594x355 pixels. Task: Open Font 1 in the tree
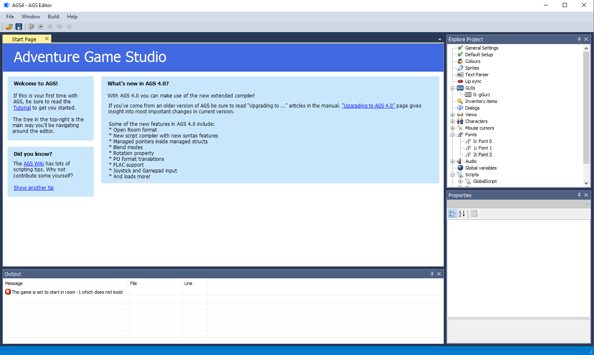[x=482, y=148]
